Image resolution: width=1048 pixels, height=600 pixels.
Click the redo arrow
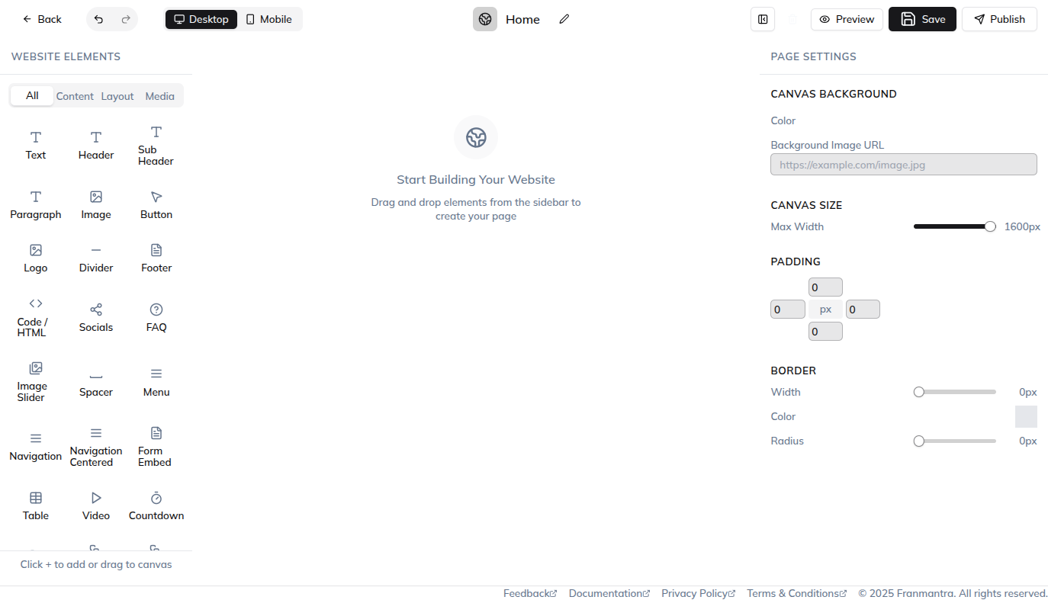[x=126, y=19]
